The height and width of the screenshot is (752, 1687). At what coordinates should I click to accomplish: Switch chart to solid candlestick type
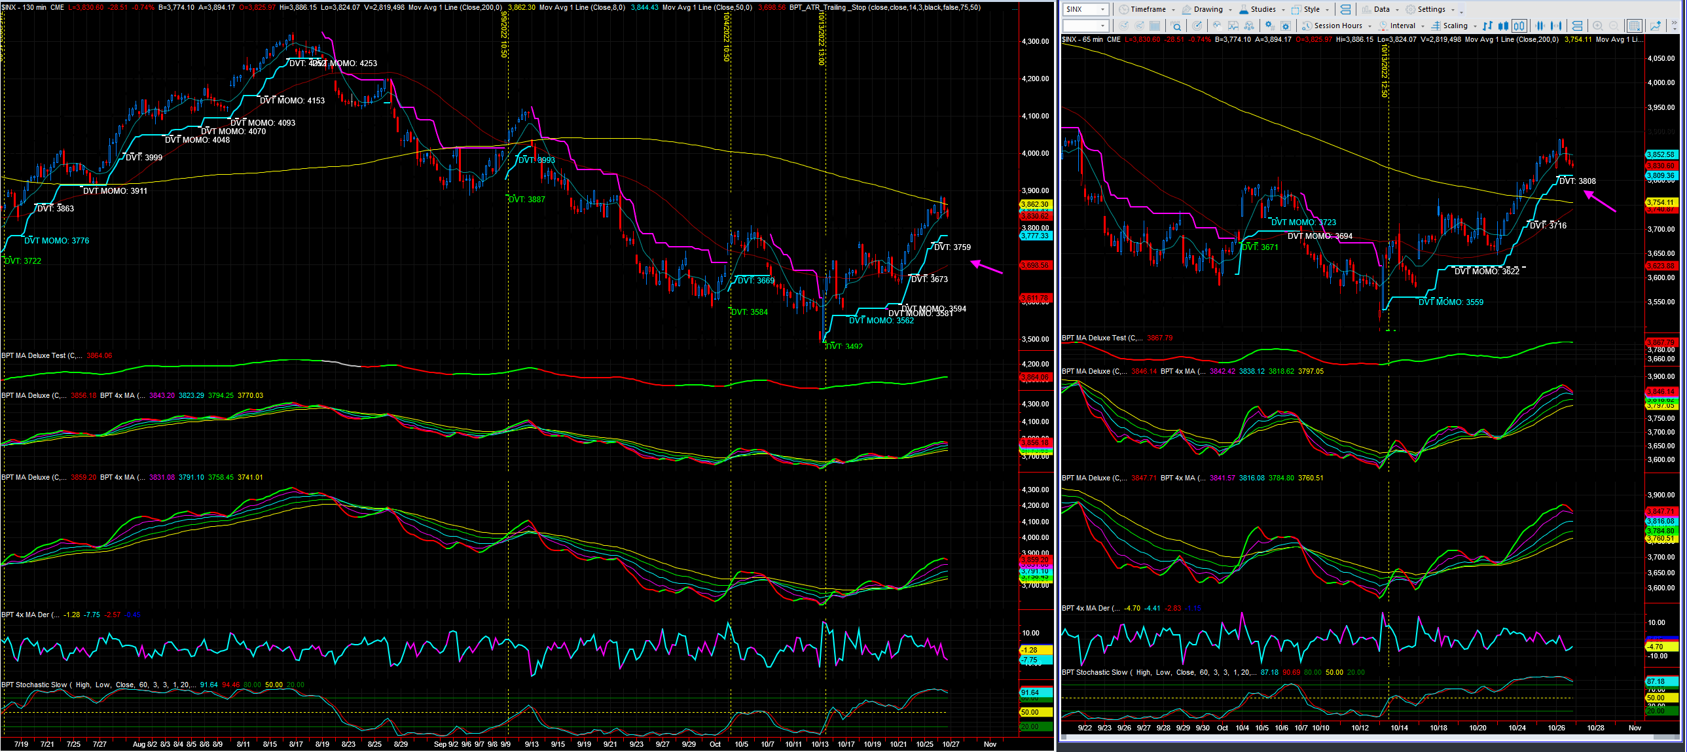pos(1504,26)
